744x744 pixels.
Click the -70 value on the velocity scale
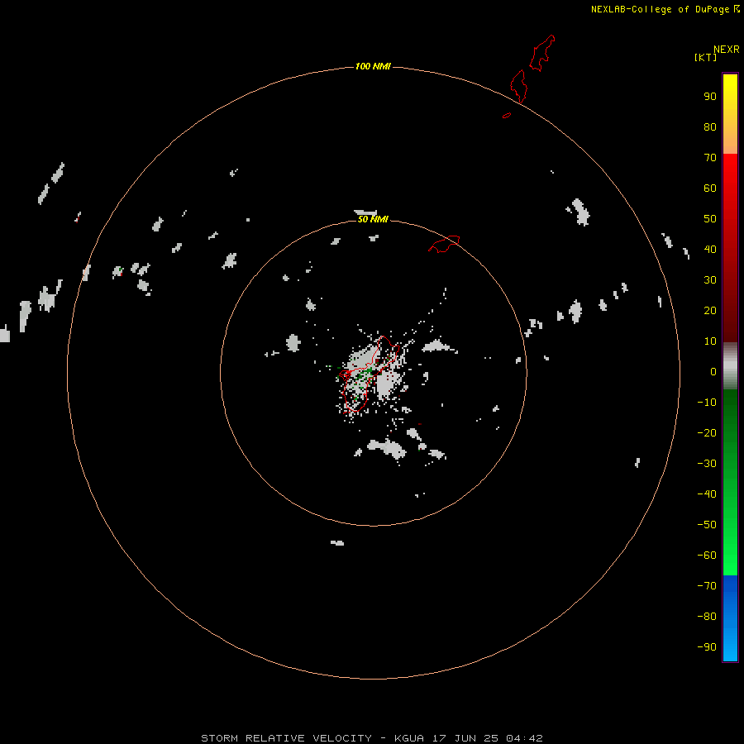tap(707, 586)
